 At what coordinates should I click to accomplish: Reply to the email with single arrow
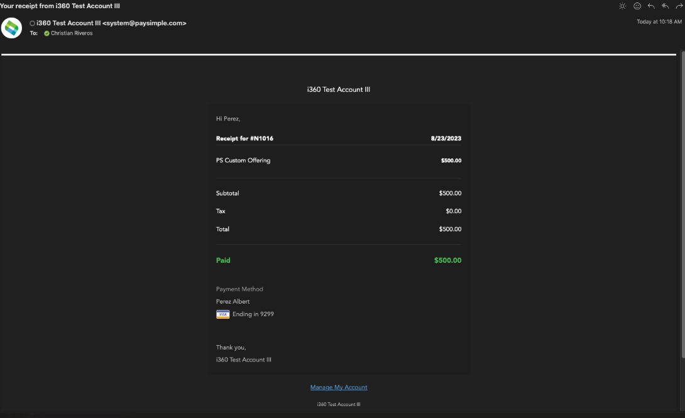(651, 6)
